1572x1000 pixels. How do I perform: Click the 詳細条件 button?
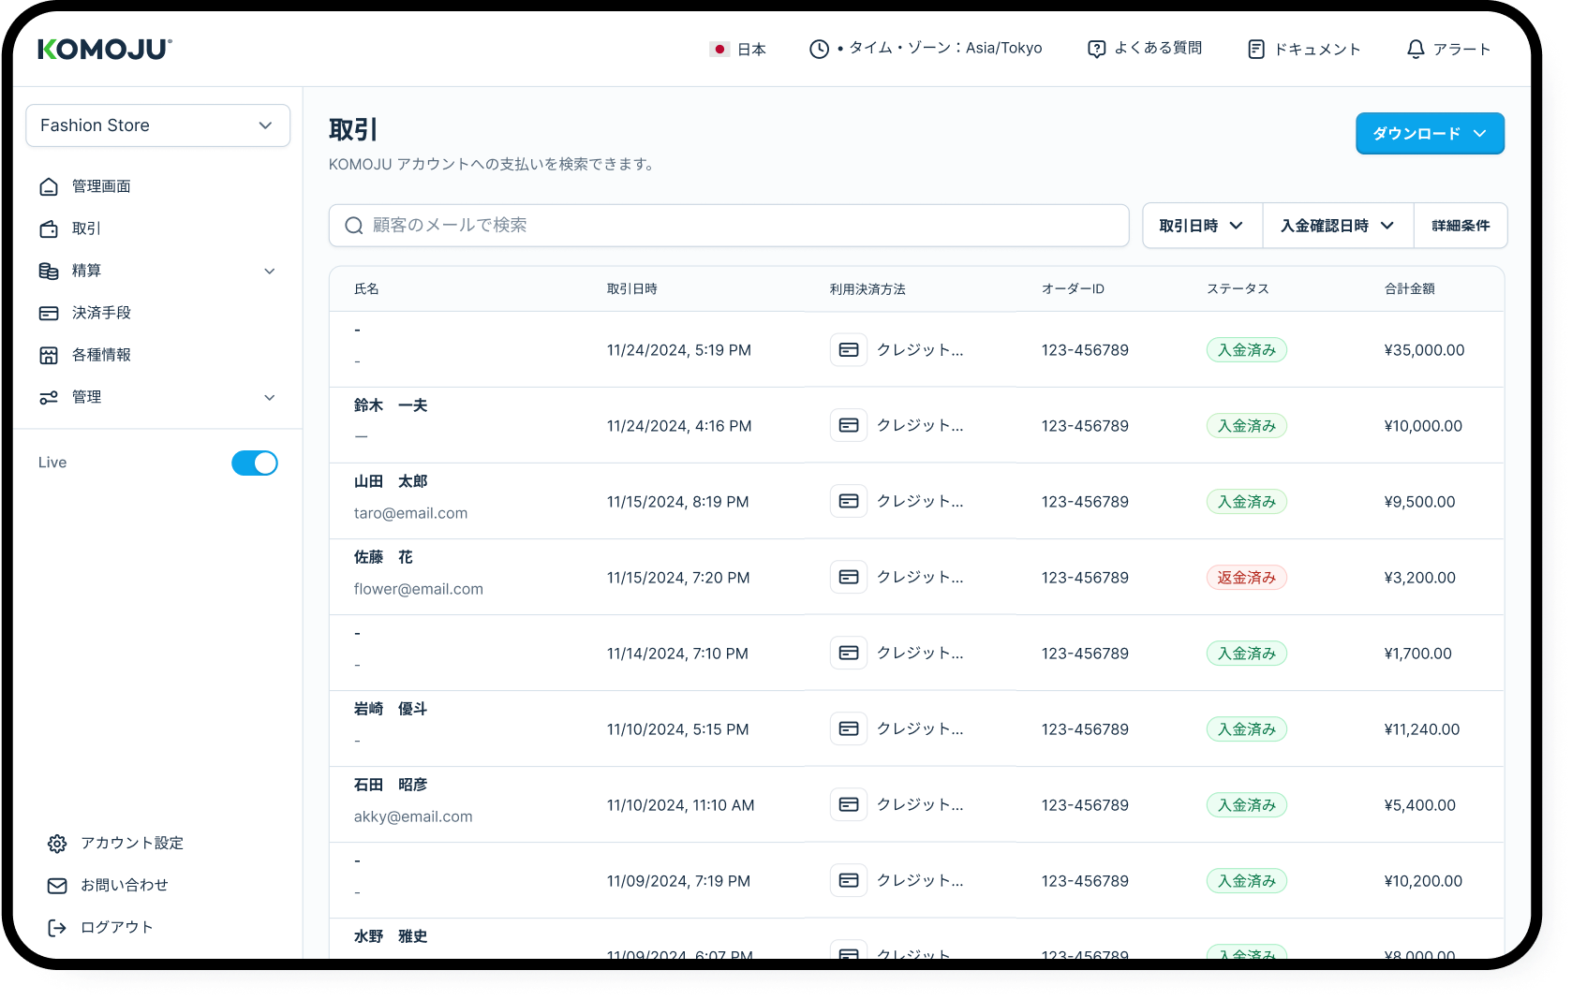1460,226
